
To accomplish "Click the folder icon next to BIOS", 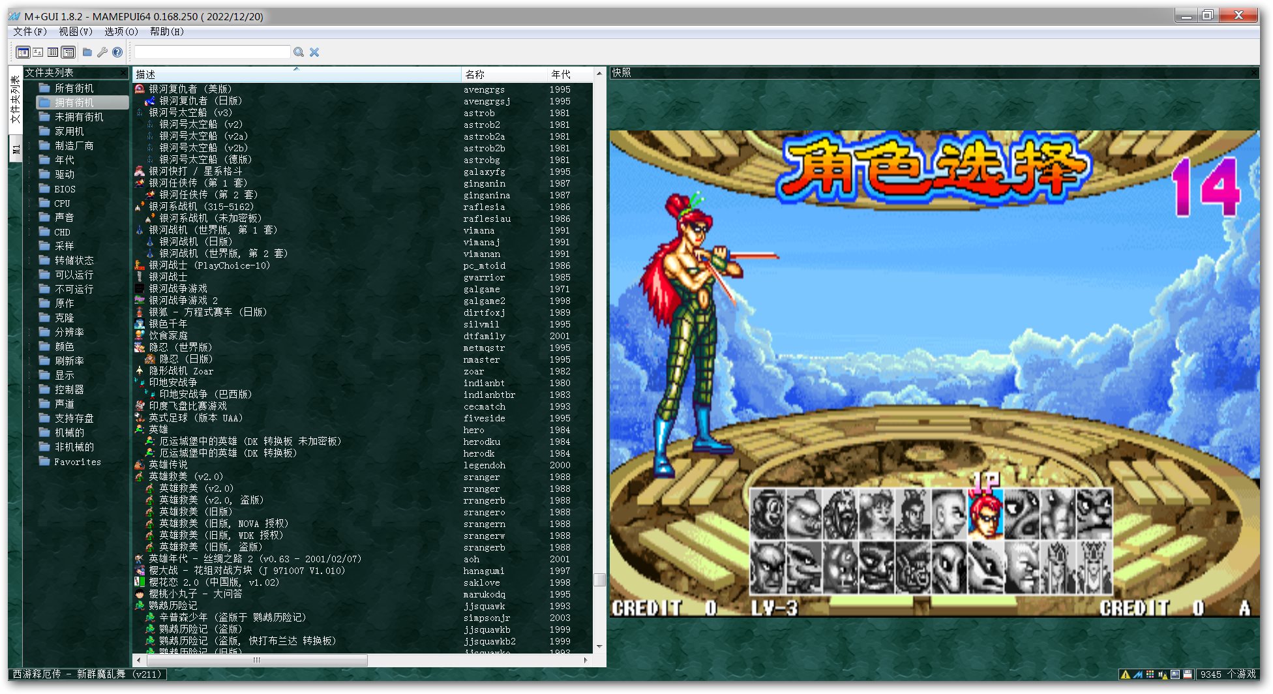I will pos(44,189).
